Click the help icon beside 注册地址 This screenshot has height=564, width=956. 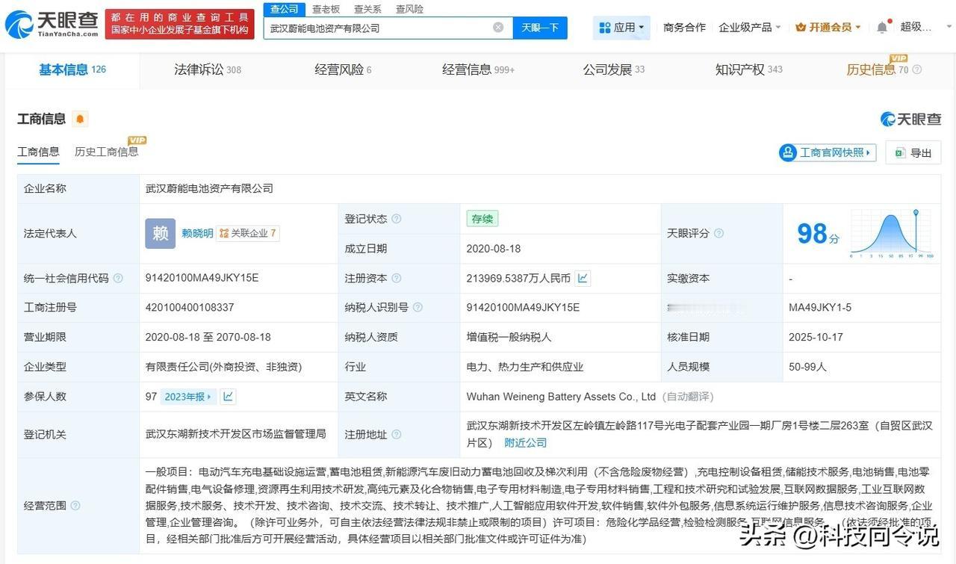(x=397, y=434)
